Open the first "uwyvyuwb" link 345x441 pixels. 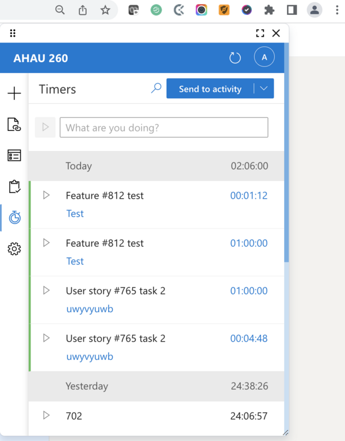click(89, 309)
